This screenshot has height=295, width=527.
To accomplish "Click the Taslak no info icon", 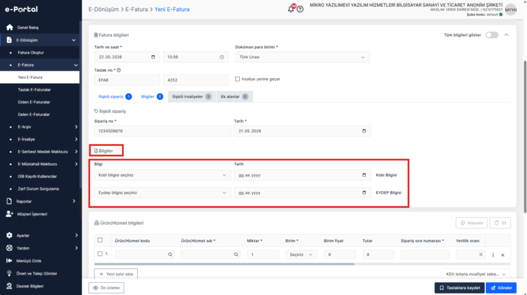I will pos(119,71).
